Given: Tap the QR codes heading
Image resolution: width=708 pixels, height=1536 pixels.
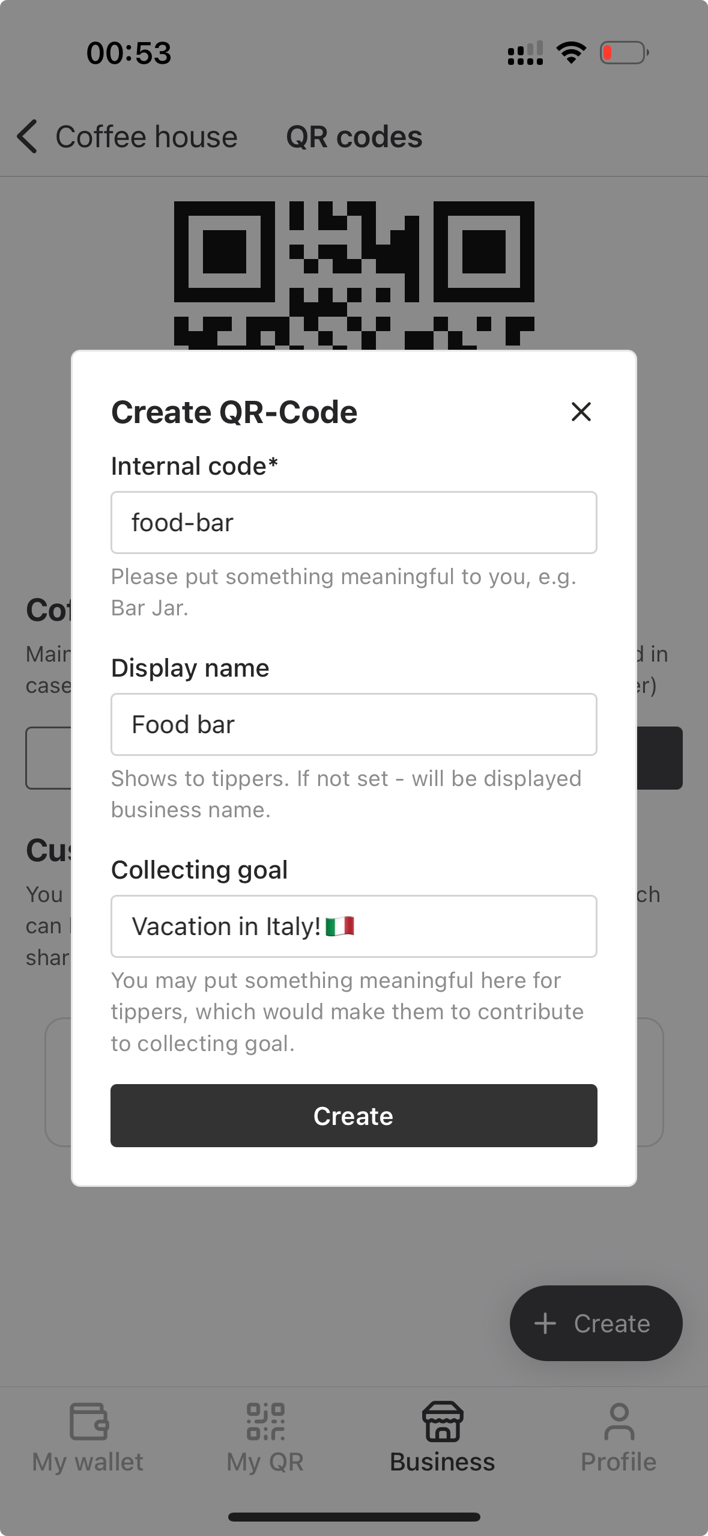Looking at the screenshot, I should (x=354, y=136).
